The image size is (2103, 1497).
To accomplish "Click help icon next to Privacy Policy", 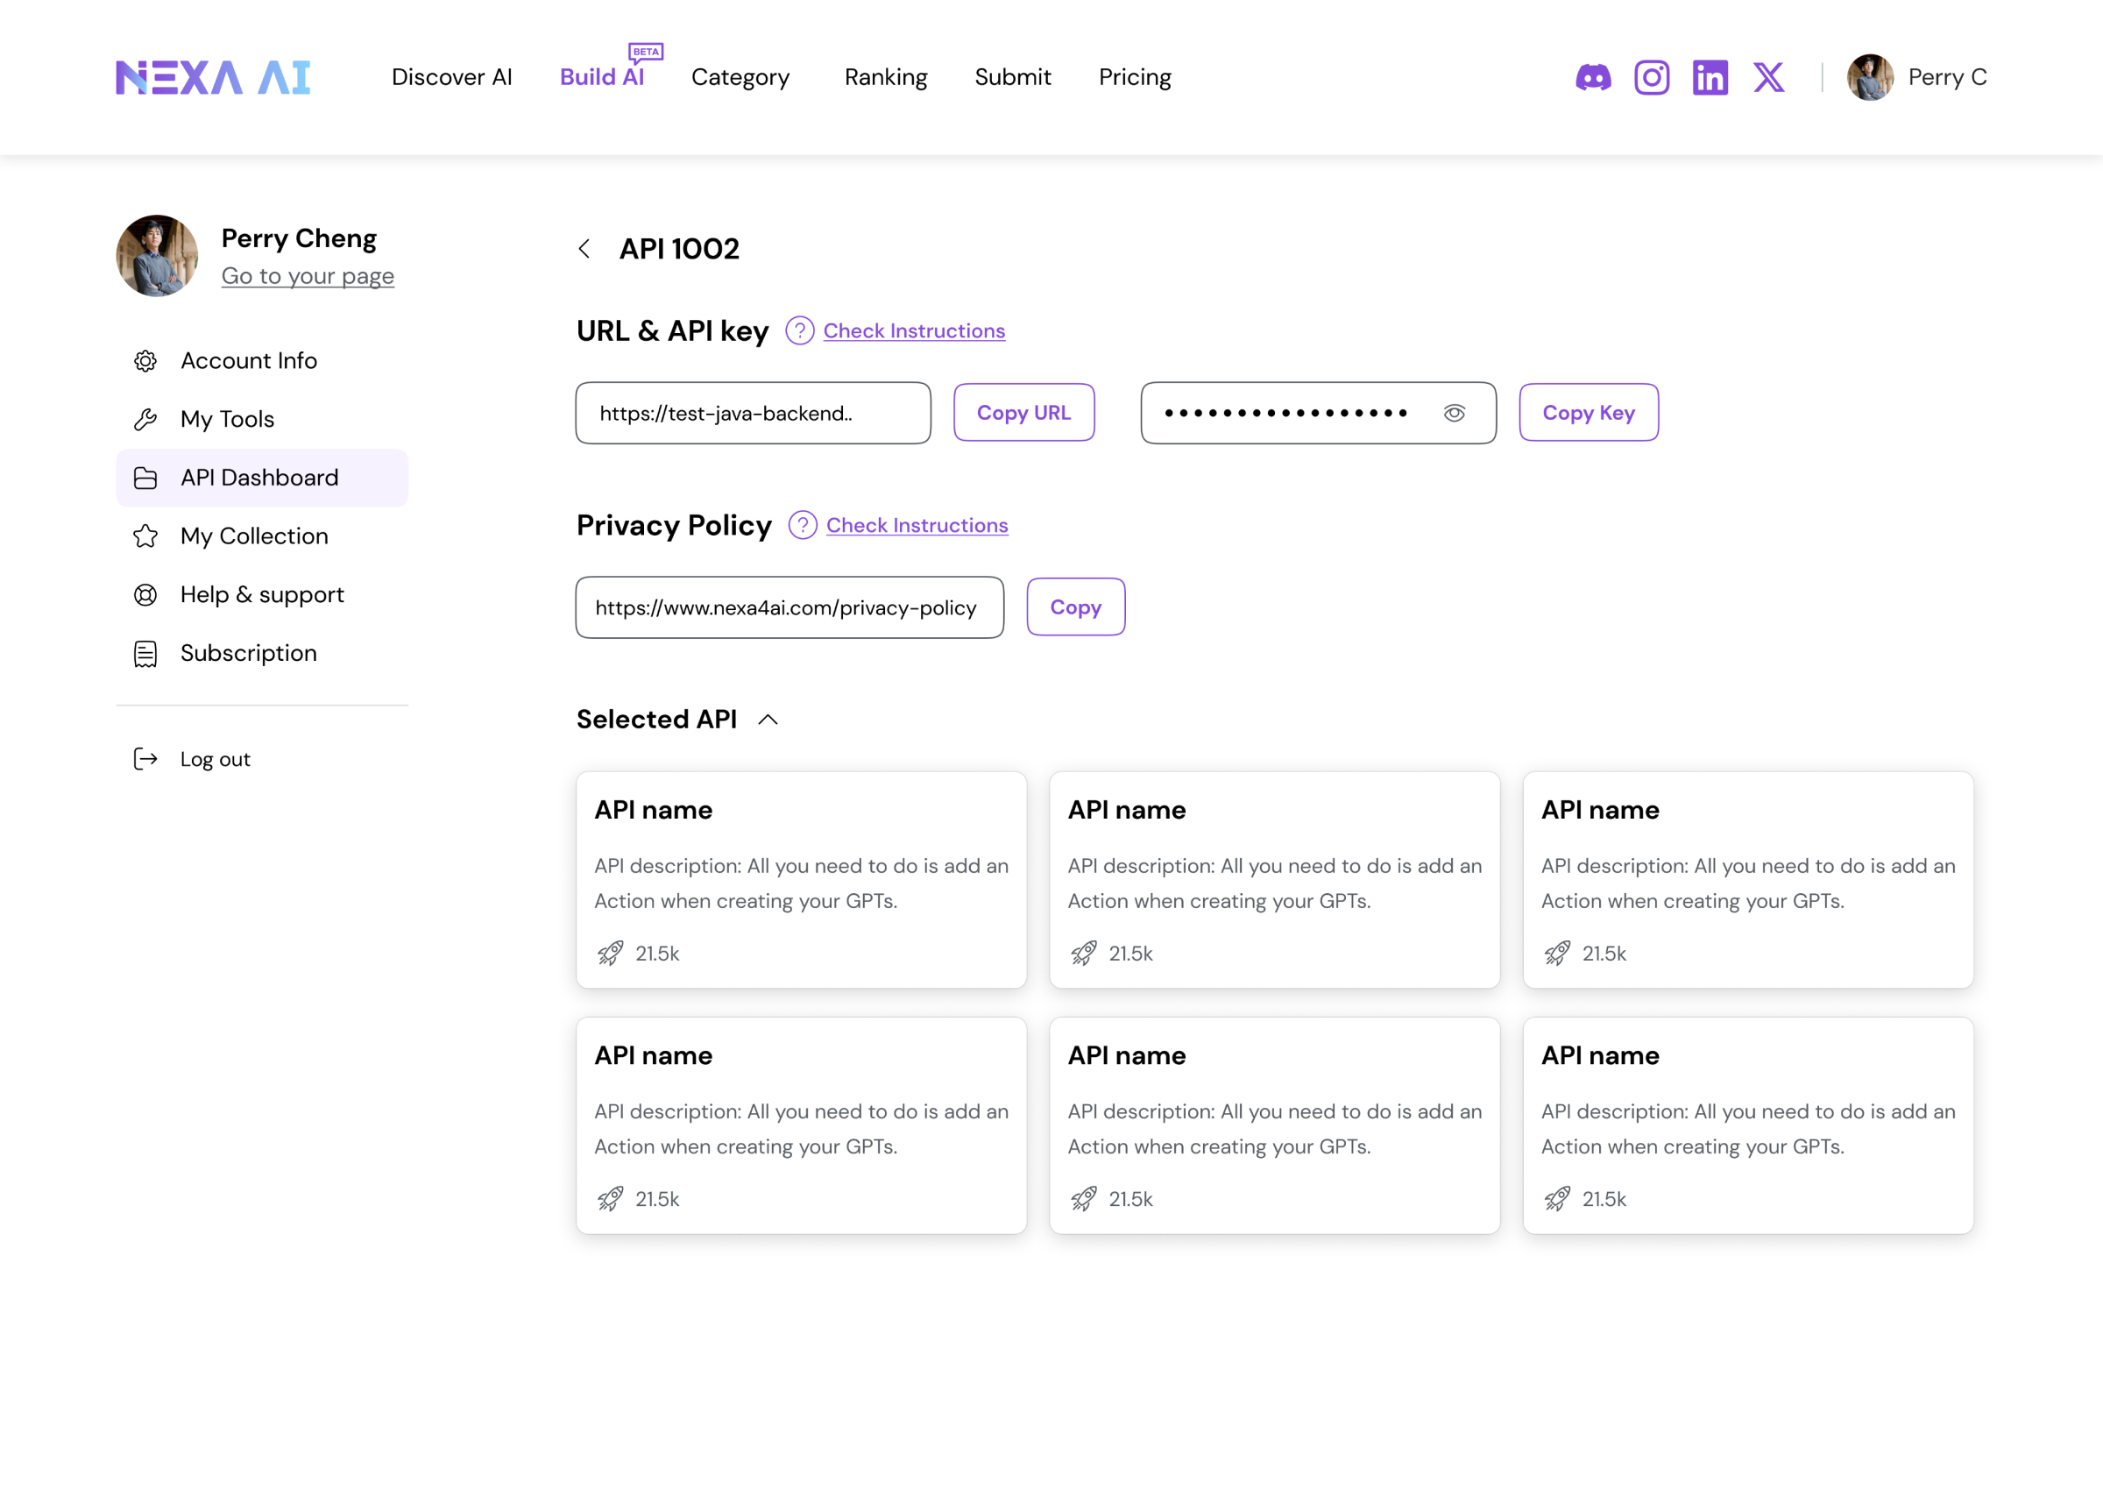I will (803, 525).
